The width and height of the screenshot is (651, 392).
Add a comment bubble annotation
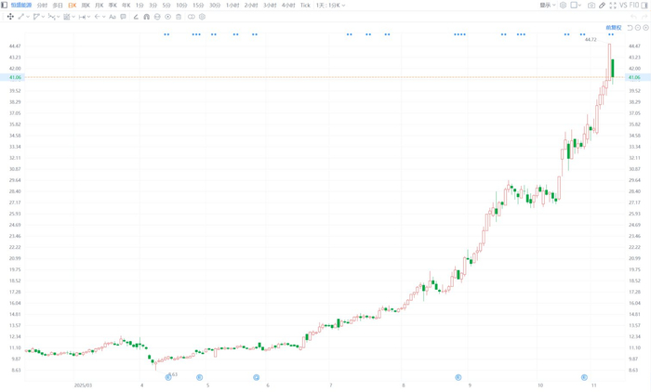123,17
